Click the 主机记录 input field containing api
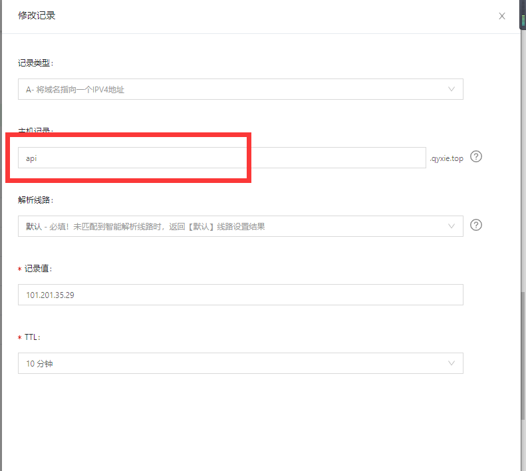Screen dimensions: 526x471 pos(221,158)
